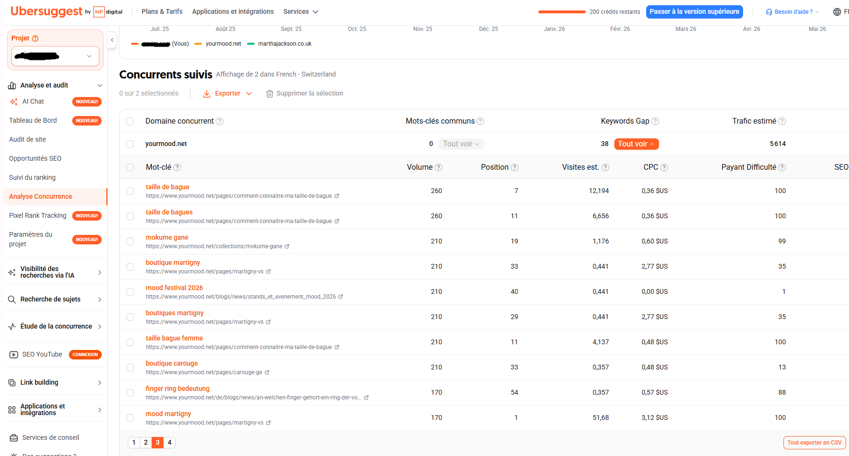This screenshot has height=456, width=849.
Task: Expand the Applications et intégrations sidebar section
Action: tap(100, 410)
